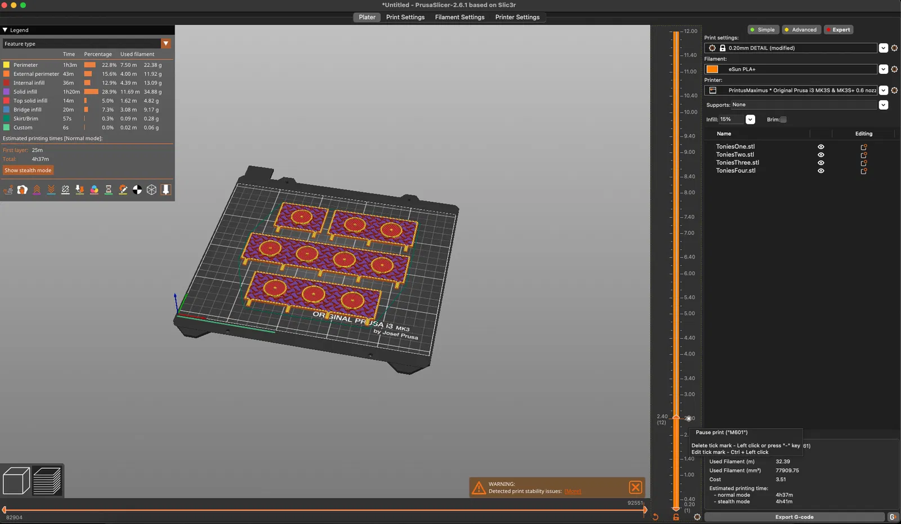901x524 pixels.
Task: Toggle color changes visibility (colored circles icon)
Action: click(x=94, y=190)
